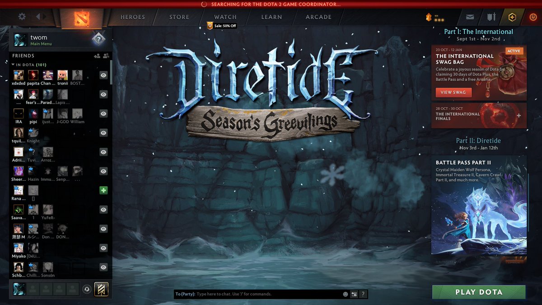Click the Part II: Diretide heading
Image resolution: width=542 pixels, height=305 pixels.
pyautogui.click(x=478, y=141)
